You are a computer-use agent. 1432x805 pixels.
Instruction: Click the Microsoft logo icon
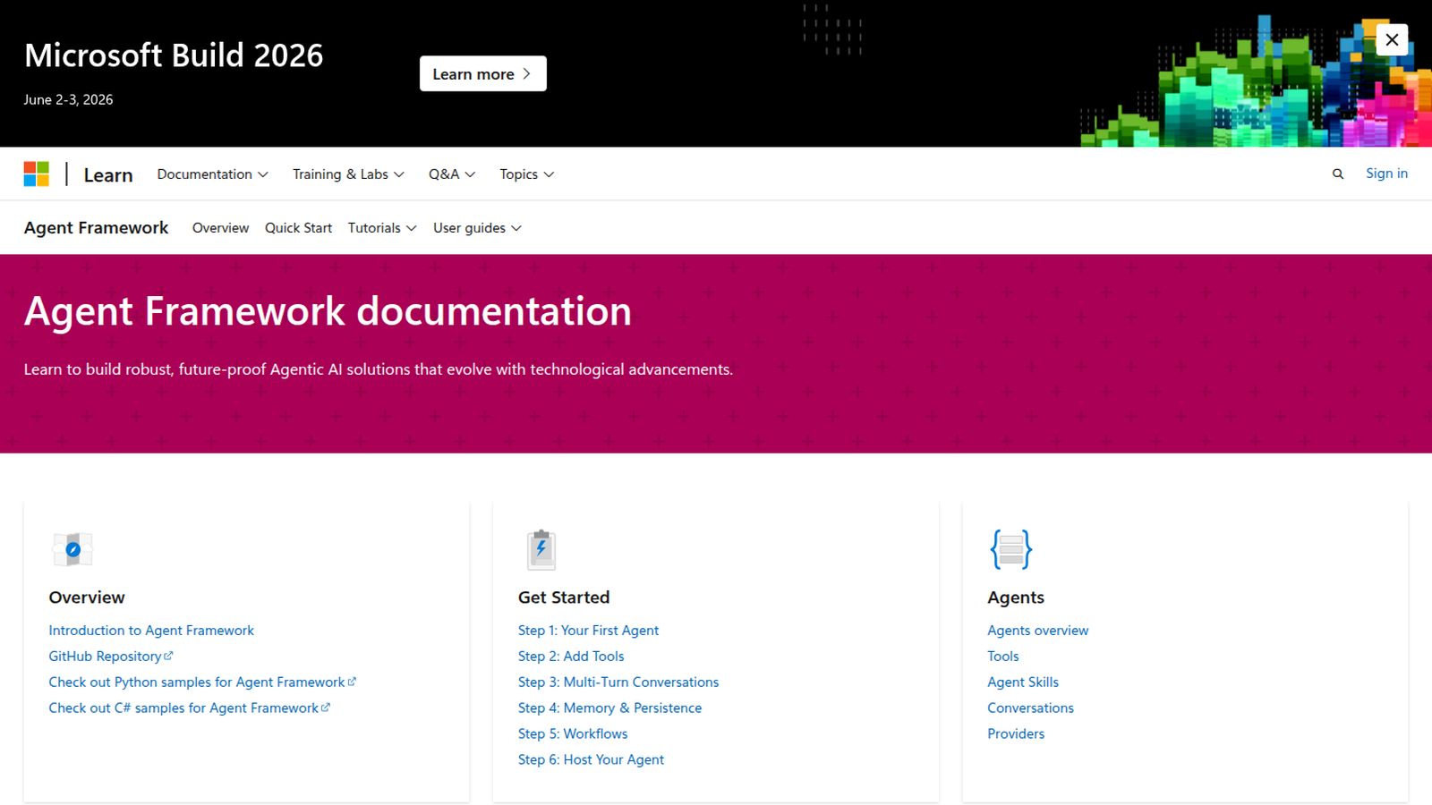pos(37,174)
